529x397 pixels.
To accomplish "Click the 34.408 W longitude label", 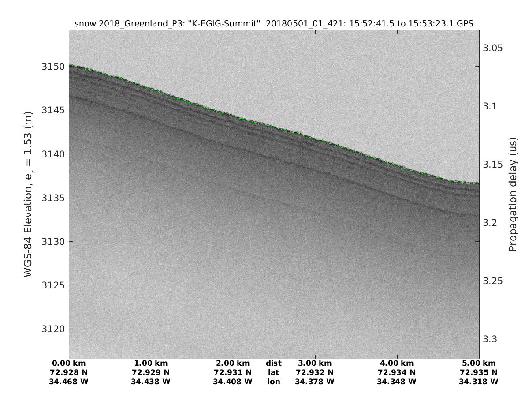I will tap(233, 382).
